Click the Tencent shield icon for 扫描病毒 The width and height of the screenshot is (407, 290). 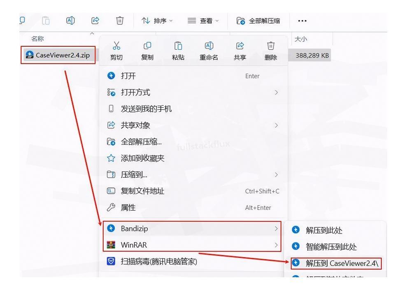point(111,261)
